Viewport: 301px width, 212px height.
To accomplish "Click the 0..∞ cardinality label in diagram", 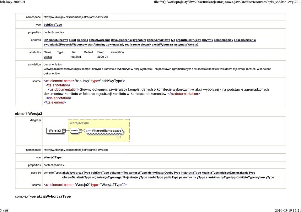I will tap(118, 137).
